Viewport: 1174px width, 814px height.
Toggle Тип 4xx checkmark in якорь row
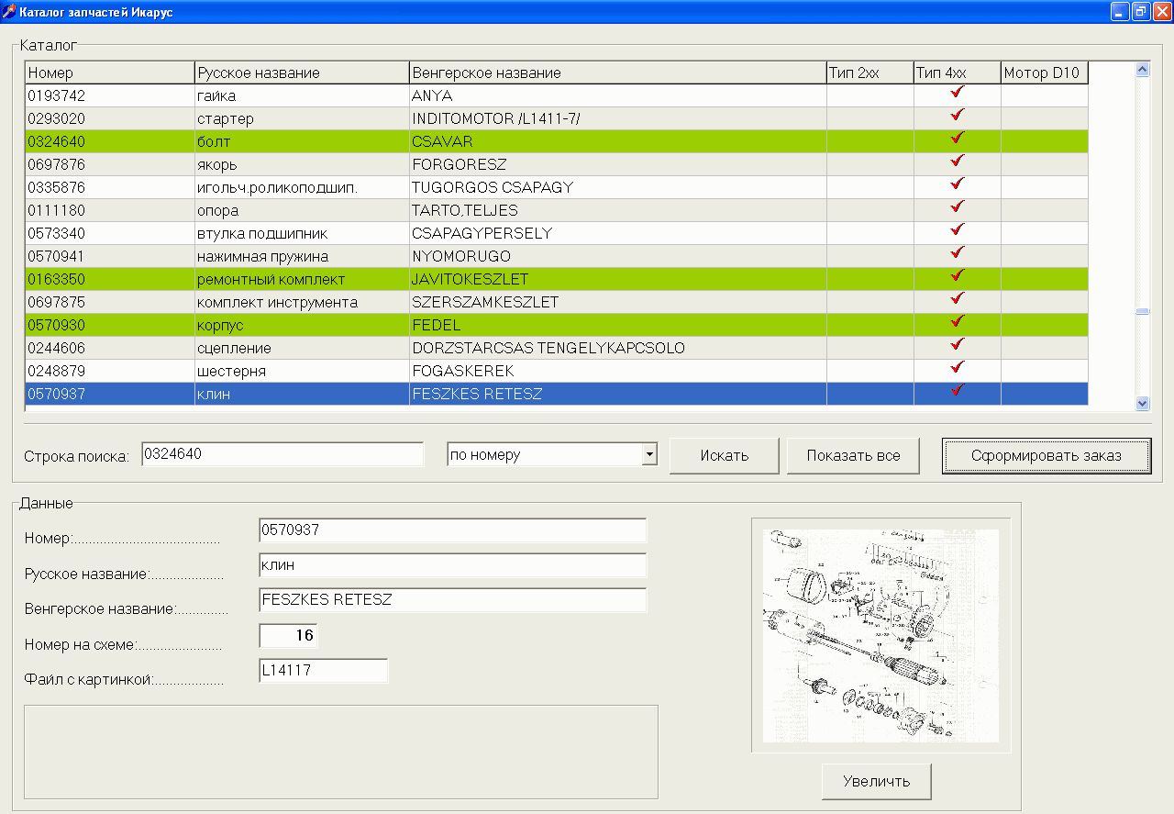tap(958, 162)
